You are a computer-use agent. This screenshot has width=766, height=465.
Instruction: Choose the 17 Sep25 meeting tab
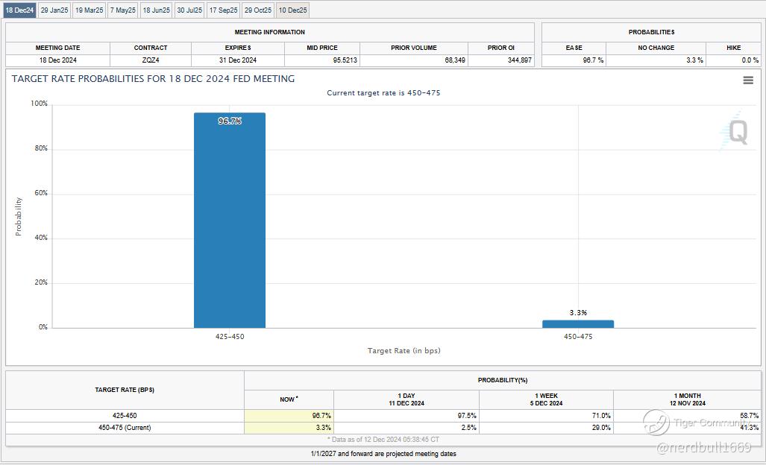224,10
